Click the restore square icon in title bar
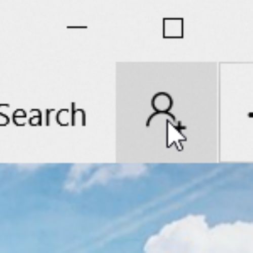 (x=173, y=28)
